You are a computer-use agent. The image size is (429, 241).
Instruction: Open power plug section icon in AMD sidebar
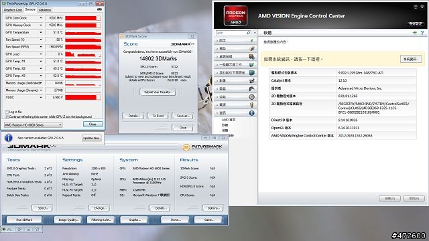pyautogui.click(x=252, y=105)
